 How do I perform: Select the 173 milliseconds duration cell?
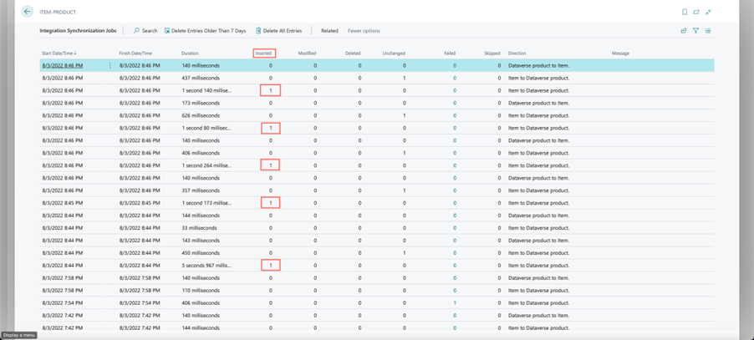(201, 103)
